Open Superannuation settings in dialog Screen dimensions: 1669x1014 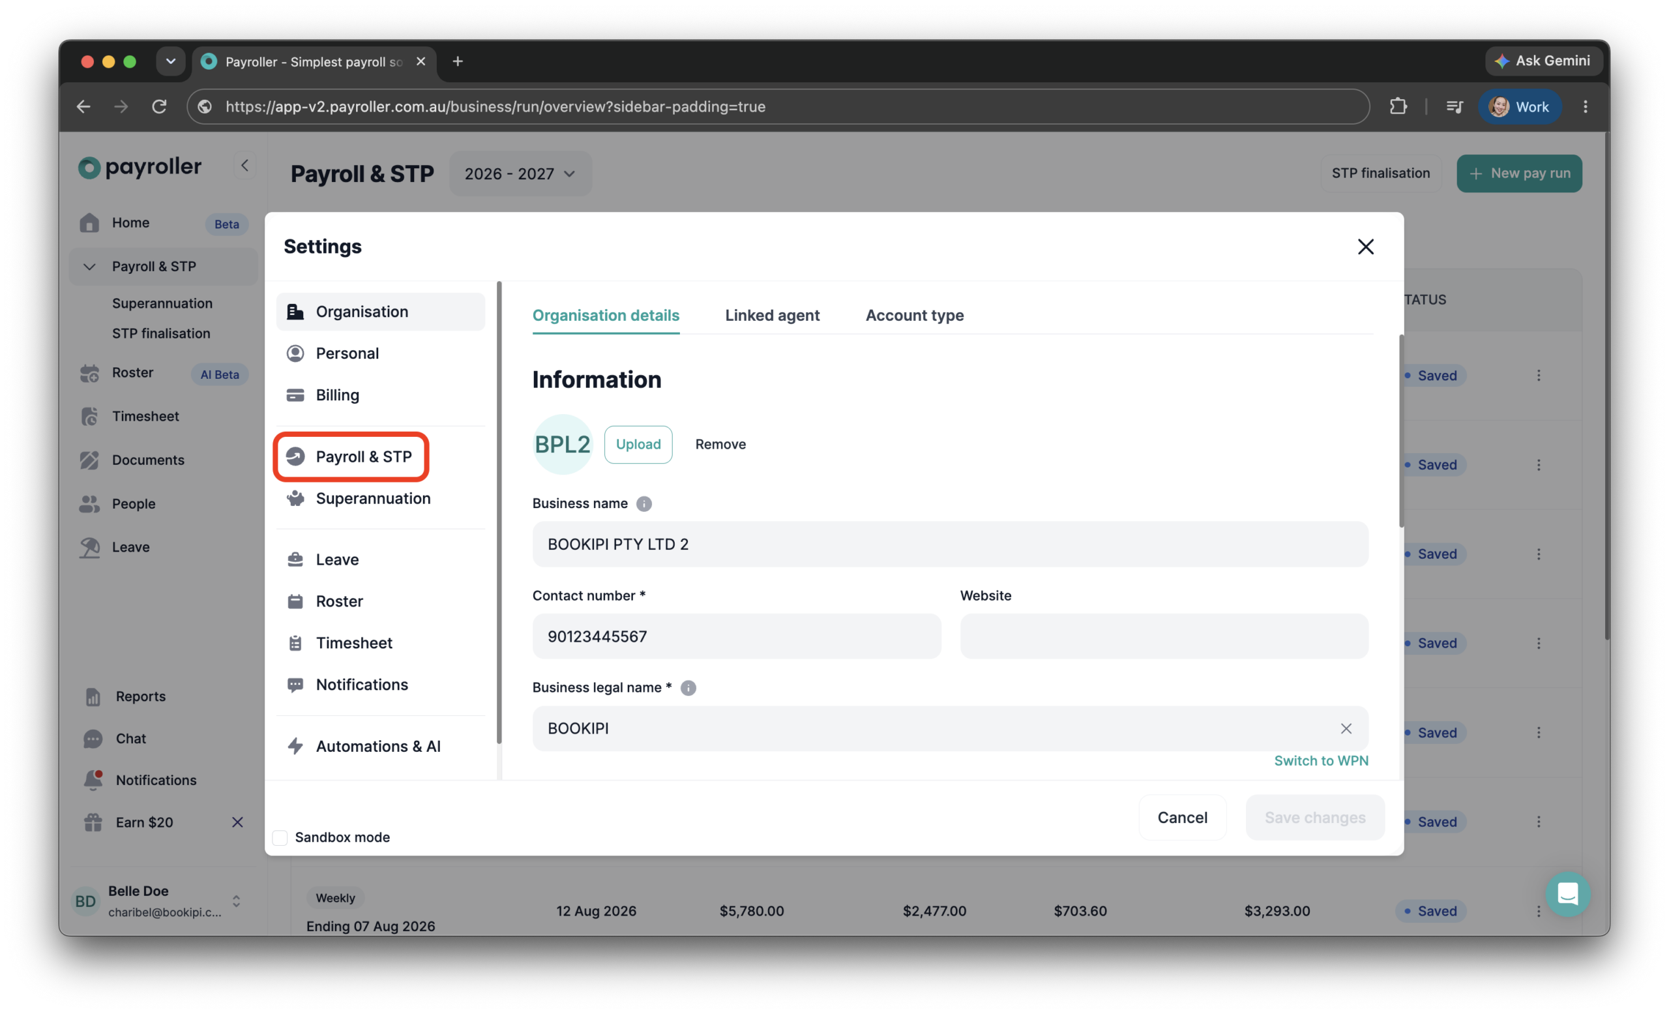click(x=380, y=499)
